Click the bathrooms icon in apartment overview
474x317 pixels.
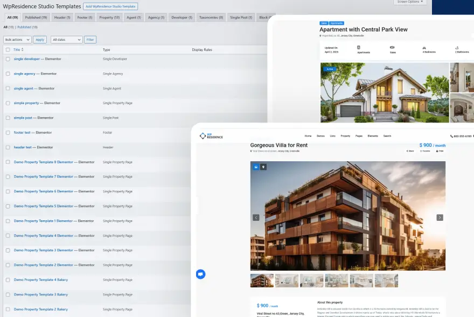[457, 48]
